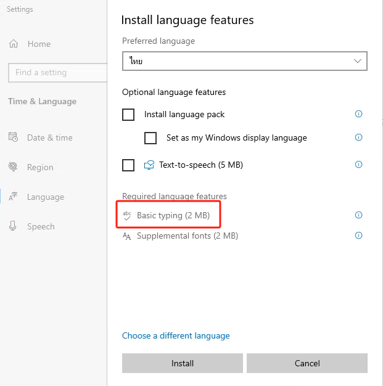Enable the Install language pack checkbox

coord(128,115)
